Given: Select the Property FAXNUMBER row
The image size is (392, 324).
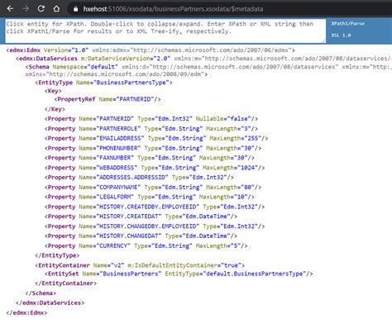Looking at the screenshot, I should pos(150,158).
